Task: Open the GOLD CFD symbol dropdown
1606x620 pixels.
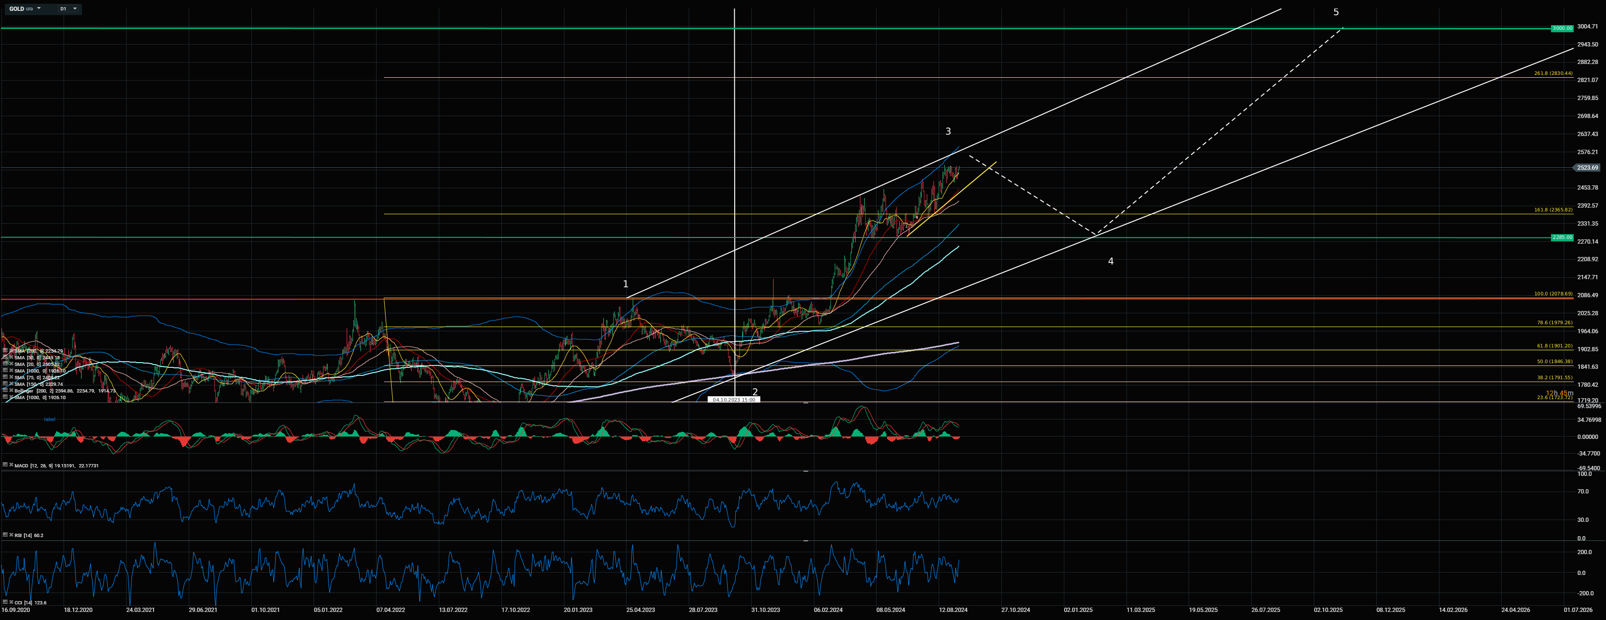Action: 38,9
